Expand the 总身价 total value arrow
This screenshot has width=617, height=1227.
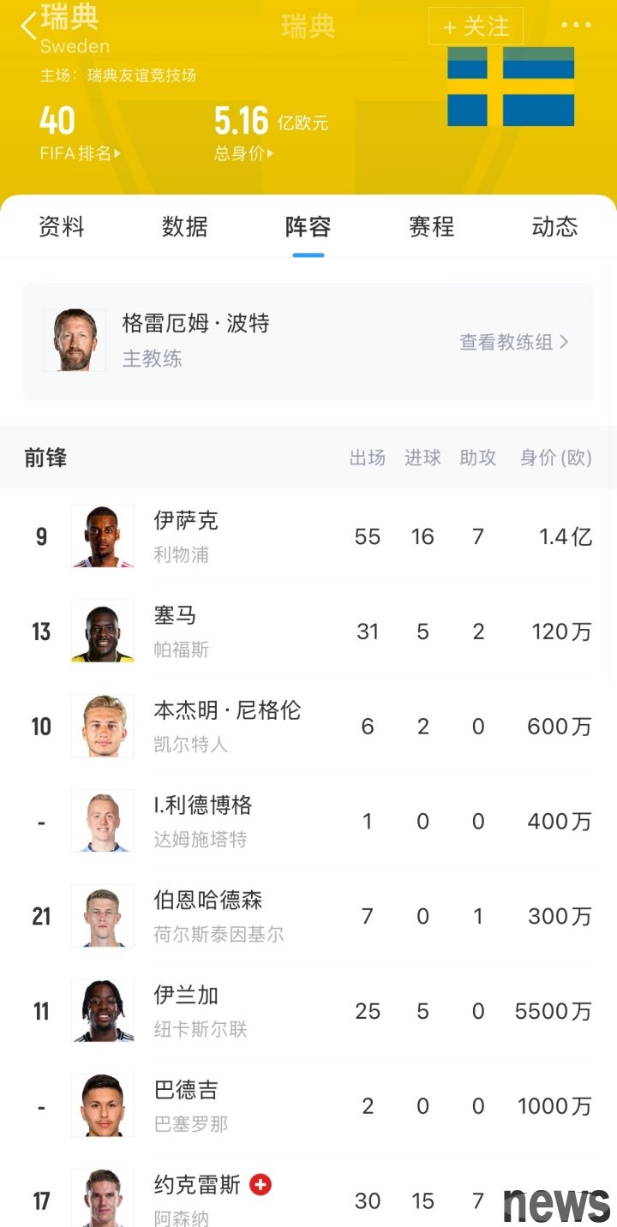270,154
